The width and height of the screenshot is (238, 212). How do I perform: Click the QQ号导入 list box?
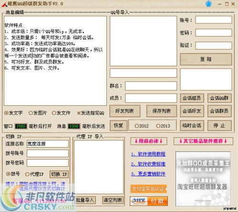pyautogui.click(x=143, y=41)
